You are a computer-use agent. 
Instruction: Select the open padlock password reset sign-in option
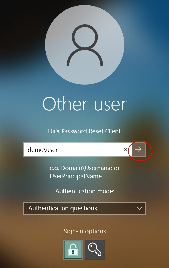pyautogui.click(x=73, y=250)
